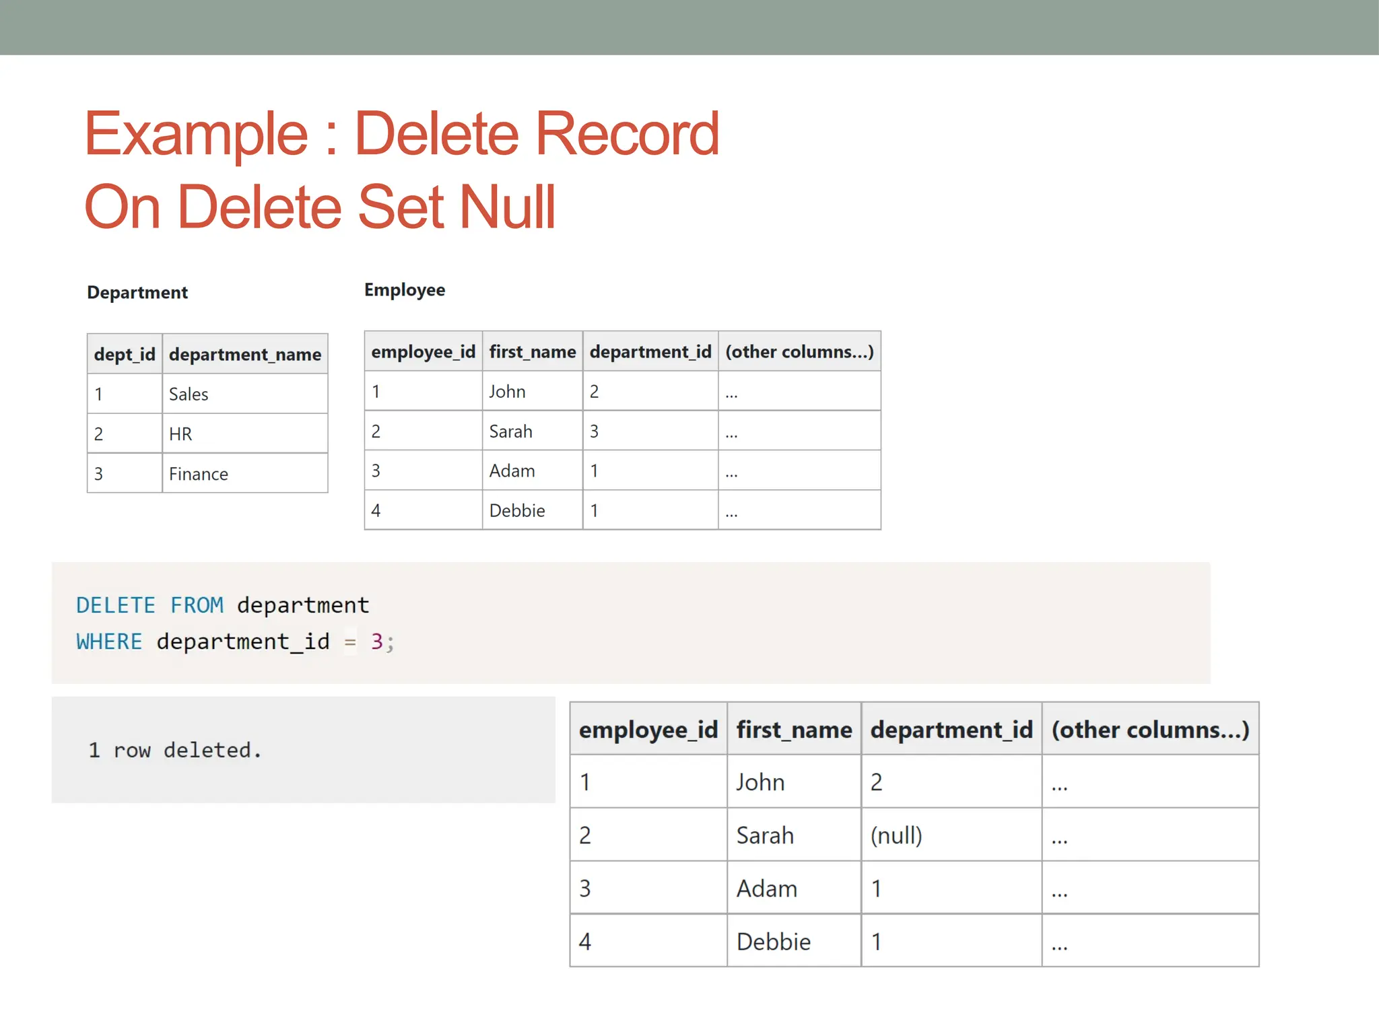Click 'department_id' header in lower result table
This screenshot has width=1379, height=1034.
point(951,729)
